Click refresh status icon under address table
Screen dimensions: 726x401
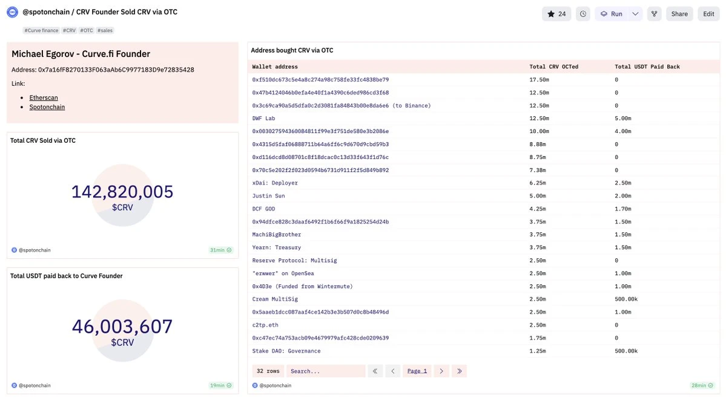pos(712,385)
